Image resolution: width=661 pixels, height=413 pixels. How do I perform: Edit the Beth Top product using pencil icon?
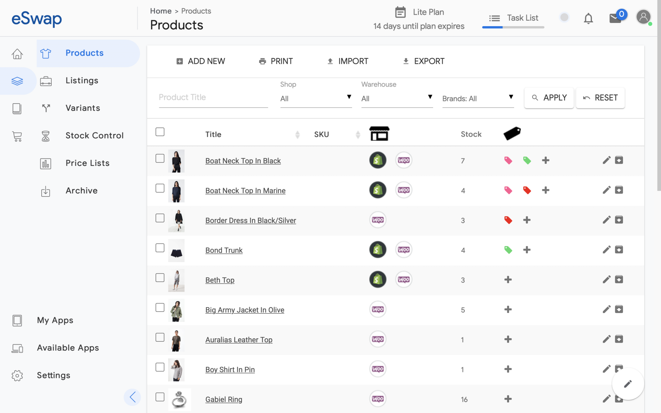click(x=606, y=279)
